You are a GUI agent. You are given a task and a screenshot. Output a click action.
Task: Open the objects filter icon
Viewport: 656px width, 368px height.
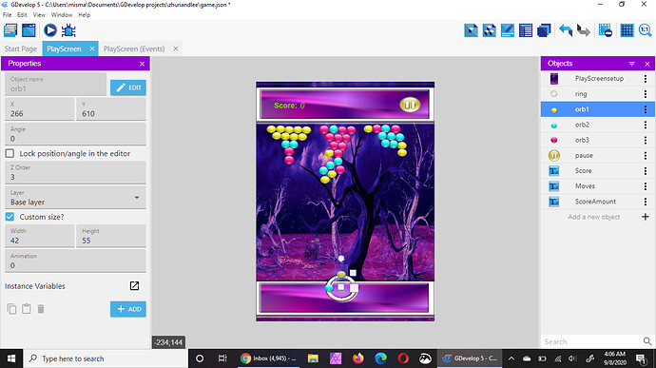coord(631,64)
